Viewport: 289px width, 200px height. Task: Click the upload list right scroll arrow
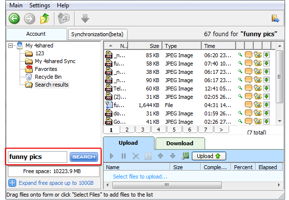(279, 185)
